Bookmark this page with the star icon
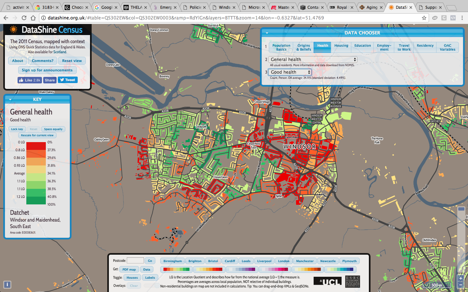This screenshot has width=468, height=292. coord(424,18)
